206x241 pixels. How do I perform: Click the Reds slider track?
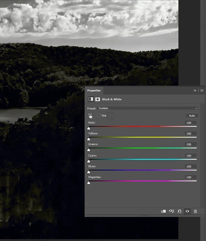tap(142, 126)
